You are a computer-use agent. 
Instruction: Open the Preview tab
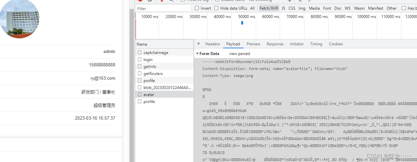(x=253, y=44)
